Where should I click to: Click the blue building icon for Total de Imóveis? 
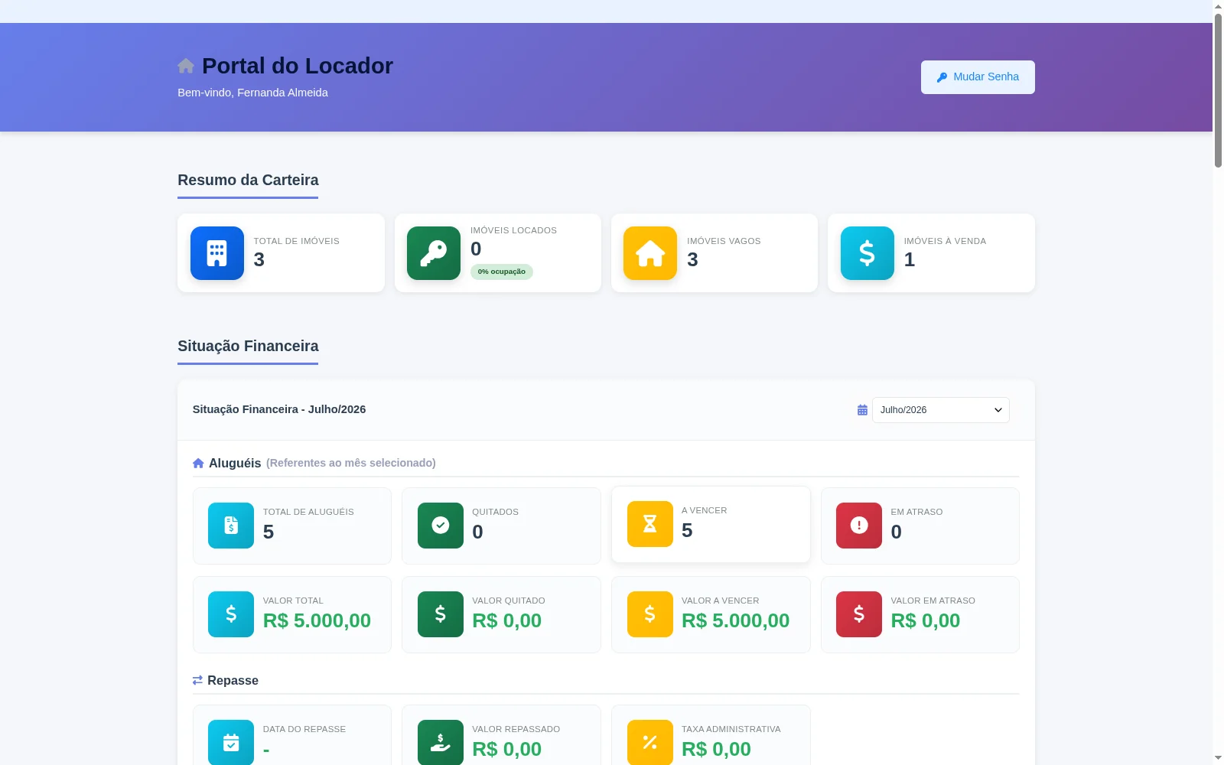217,253
